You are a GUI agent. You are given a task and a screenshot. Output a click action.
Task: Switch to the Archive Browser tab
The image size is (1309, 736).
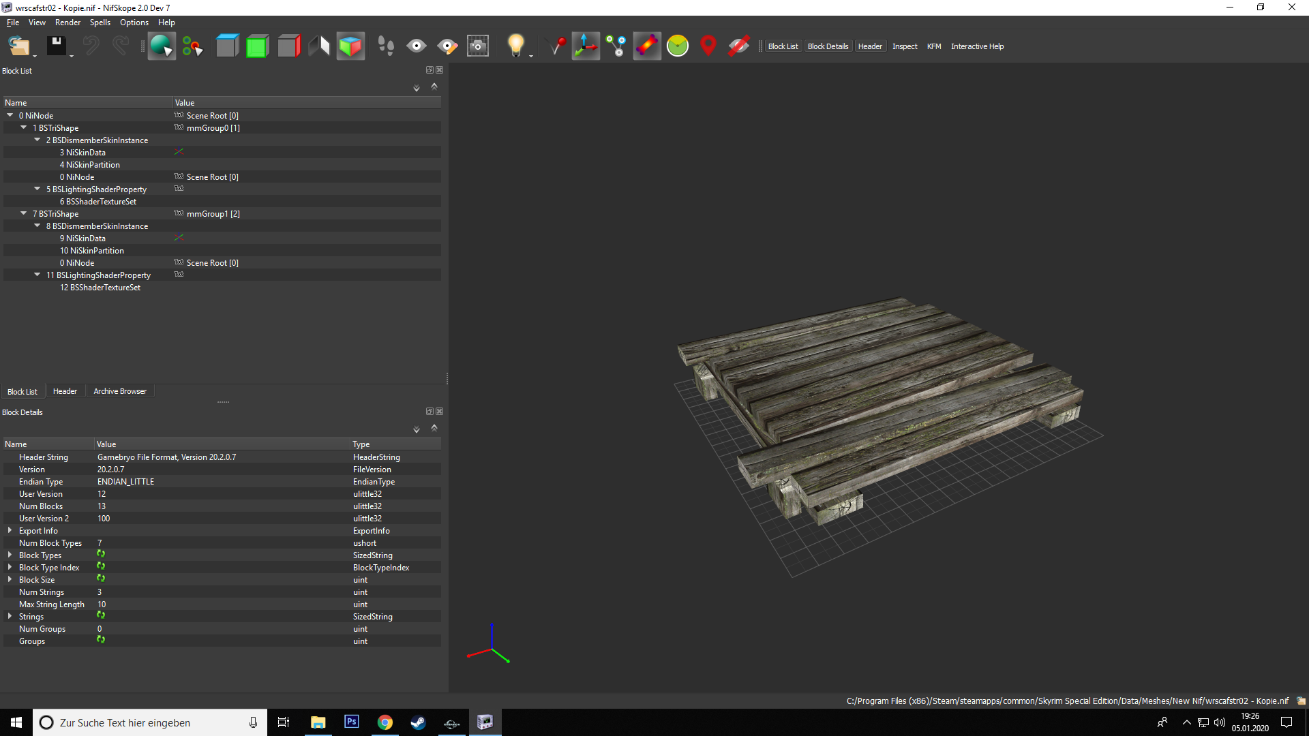[120, 391]
